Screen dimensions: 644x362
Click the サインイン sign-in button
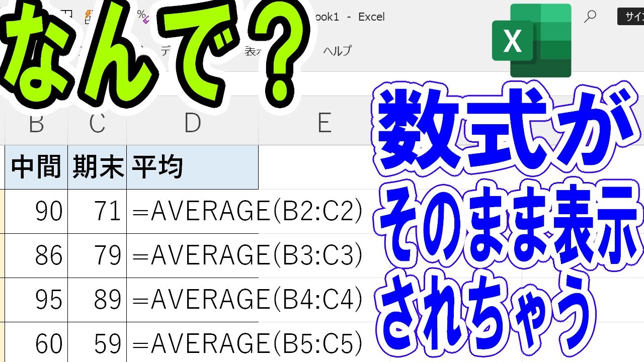click(x=631, y=17)
